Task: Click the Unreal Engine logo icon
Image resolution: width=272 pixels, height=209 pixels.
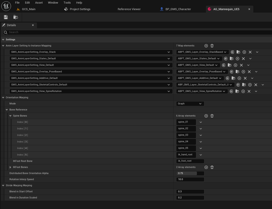Action: coord(6,6)
